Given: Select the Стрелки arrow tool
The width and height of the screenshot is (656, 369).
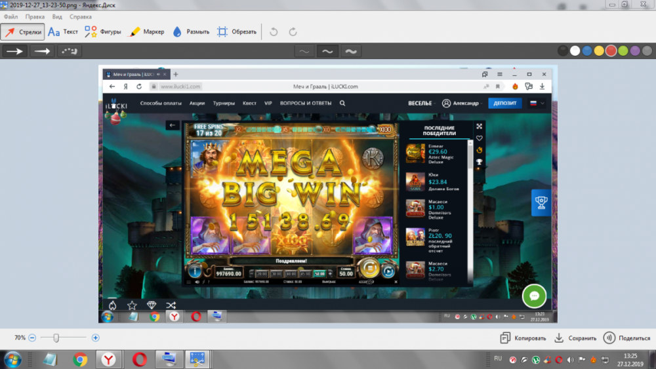Looking at the screenshot, I should click(23, 31).
